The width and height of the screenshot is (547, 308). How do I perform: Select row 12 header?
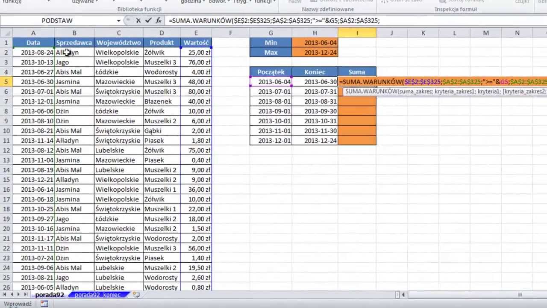point(6,150)
